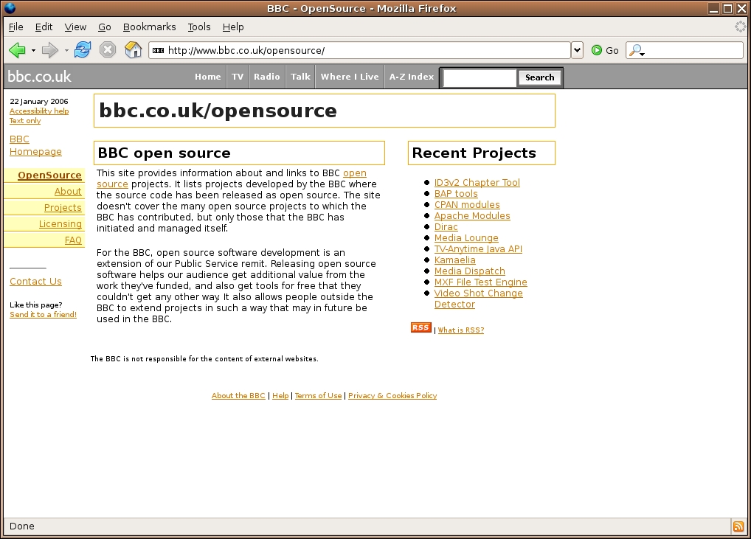The image size is (751, 539).
Task: Open the Bookmarks menu
Action: pyautogui.click(x=150, y=27)
